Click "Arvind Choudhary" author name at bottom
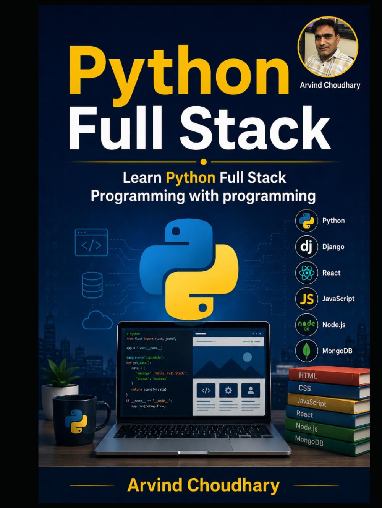This screenshot has width=382, height=508. pos(203,485)
